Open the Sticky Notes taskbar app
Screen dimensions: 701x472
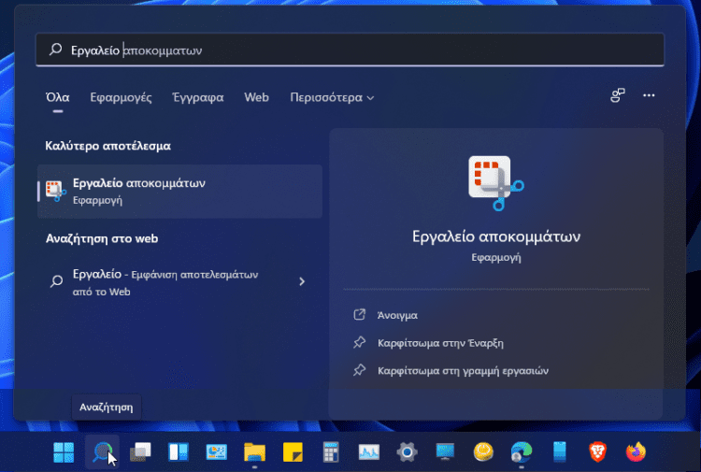coord(293,452)
